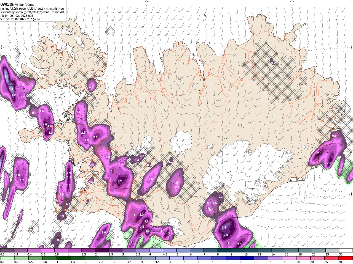Select the red-pink swatch between 25 and 30
This screenshot has height=264, width=353.
pos(332,258)
